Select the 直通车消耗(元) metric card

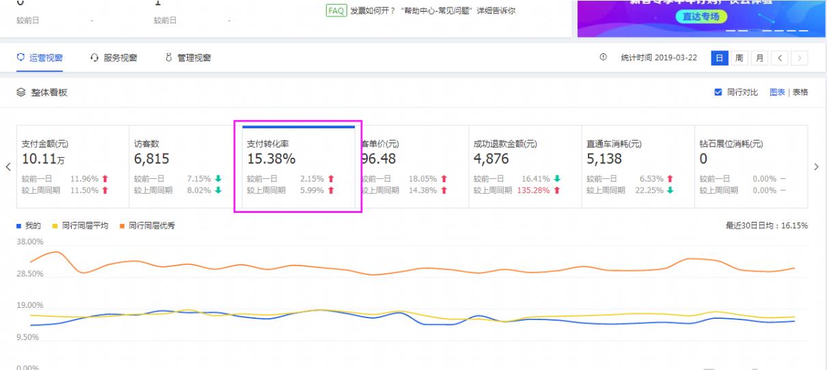point(637,167)
